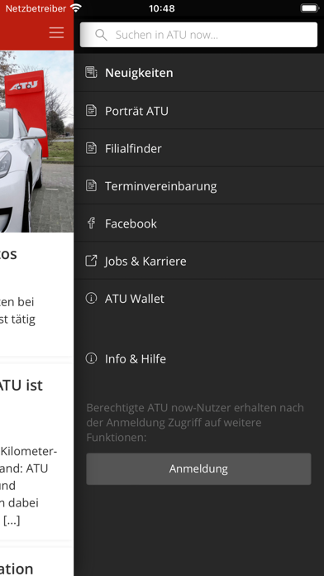Focus the 'Suchen in ATU now...' search field
The height and width of the screenshot is (576, 324).
click(x=198, y=35)
